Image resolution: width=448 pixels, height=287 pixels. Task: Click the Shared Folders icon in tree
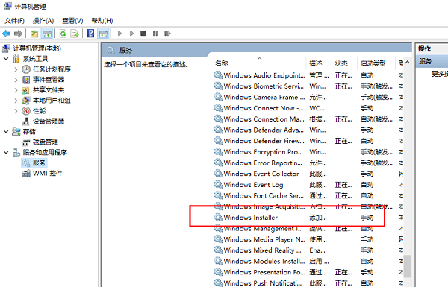pyautogui.click(x=25, y=90)
